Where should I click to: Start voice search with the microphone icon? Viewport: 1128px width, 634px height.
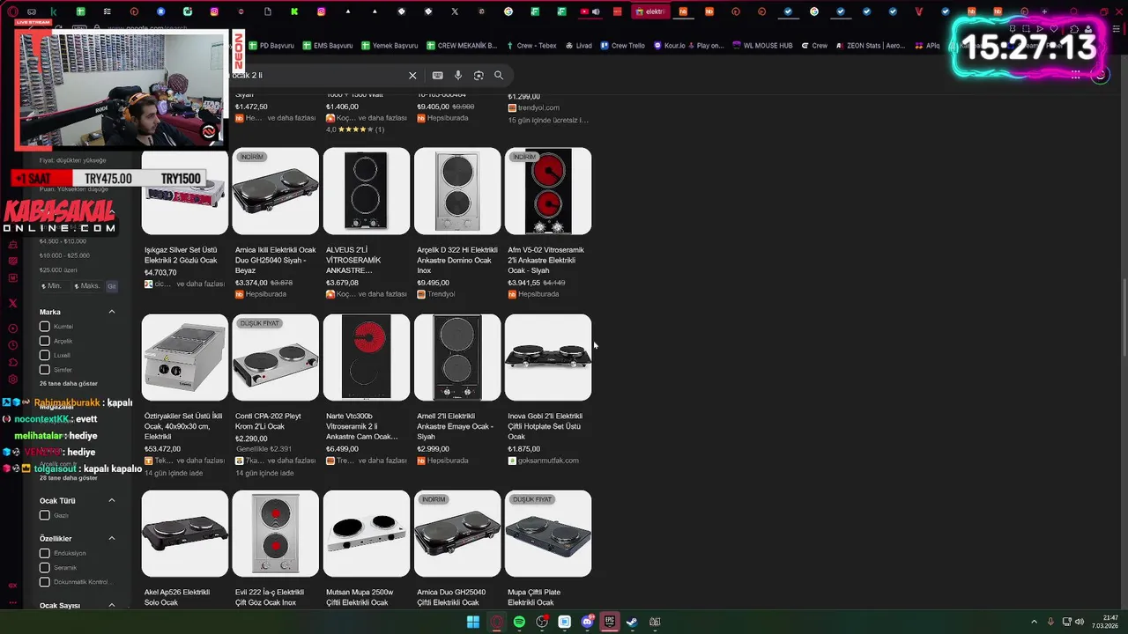pos(458,76)
